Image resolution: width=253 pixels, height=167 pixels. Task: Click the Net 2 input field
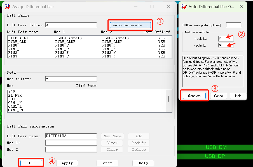click(x=71, y=150)
